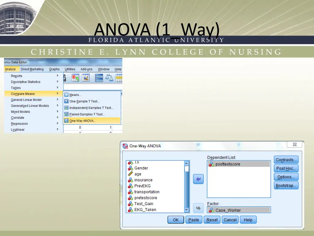Open the Help menu in Data Editor
314x236 pixels.
tap(118, 69)
